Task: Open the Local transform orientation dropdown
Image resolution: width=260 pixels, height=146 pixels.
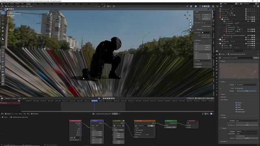Action: tap(98, 6)
